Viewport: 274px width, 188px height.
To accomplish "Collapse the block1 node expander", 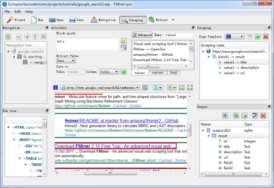I will 209,57.
